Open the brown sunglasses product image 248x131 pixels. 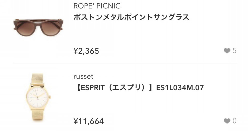coord(38,27)
